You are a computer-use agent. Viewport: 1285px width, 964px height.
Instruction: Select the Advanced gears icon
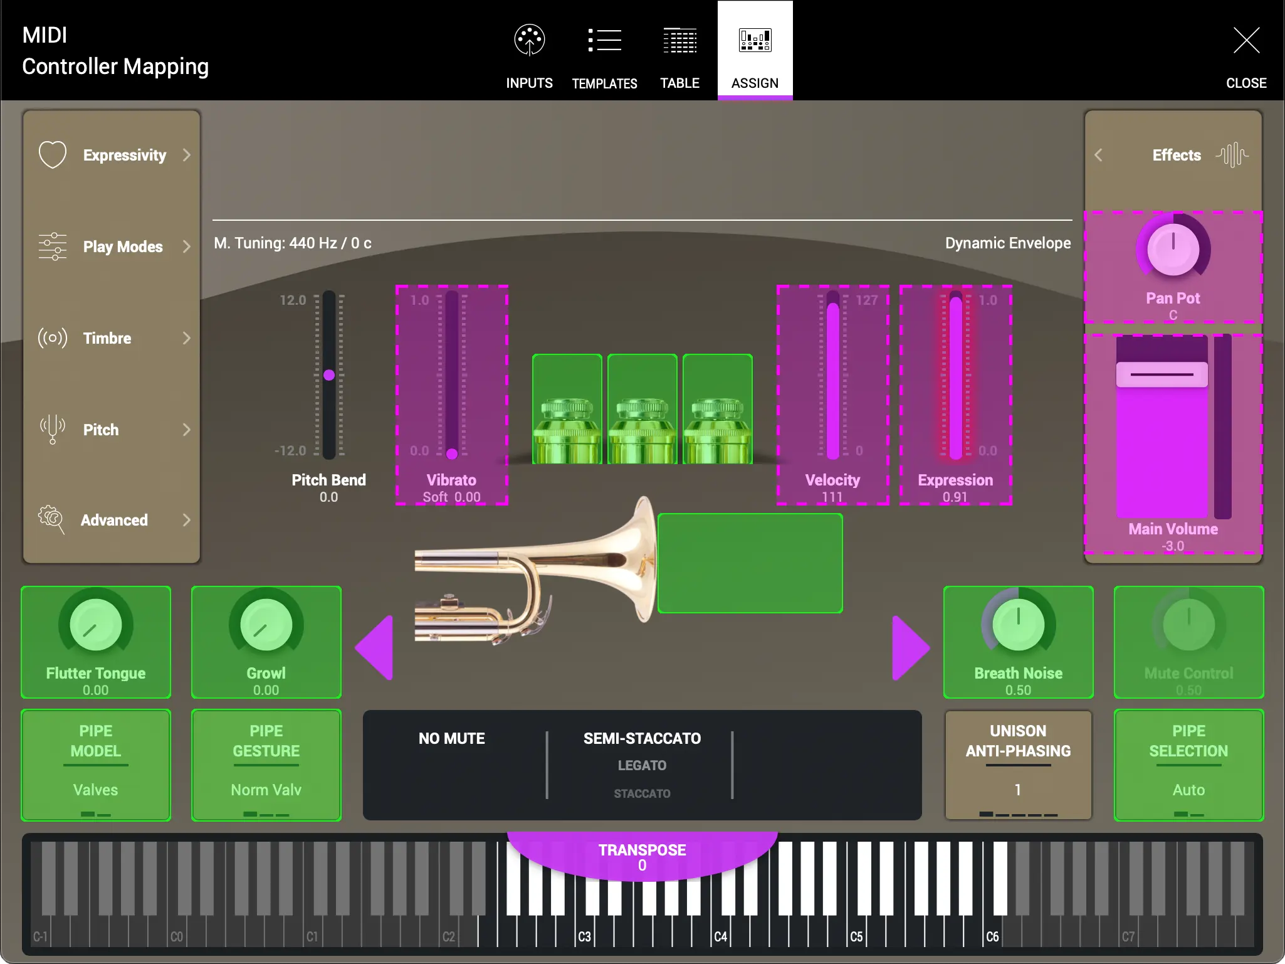pyautogui.click(x=53, y=520)
